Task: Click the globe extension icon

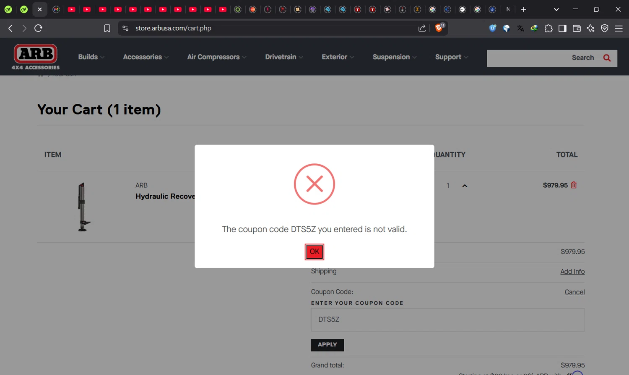Action: point(507,28)
